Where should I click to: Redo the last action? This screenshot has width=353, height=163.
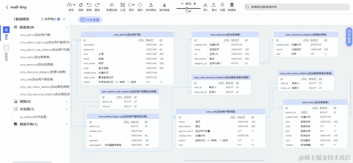pyautogui.click(x=97, y=5)
